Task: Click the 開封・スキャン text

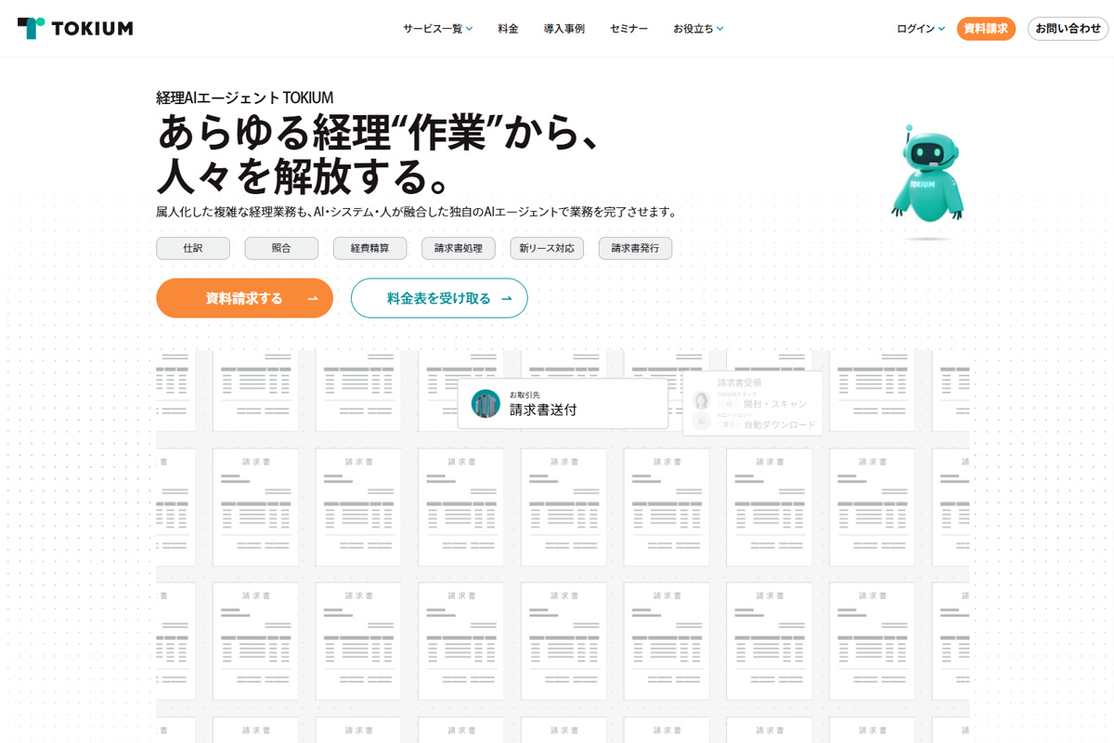Action: (x=775, y=403)
